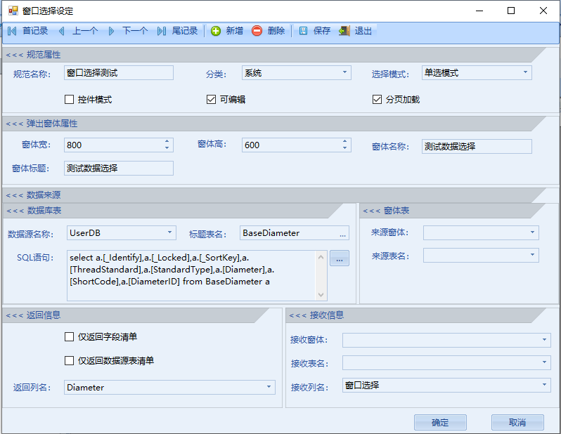Go to previous record (上一个)
561x434 pixels.
pyautogui.click(x=78, y=31)
